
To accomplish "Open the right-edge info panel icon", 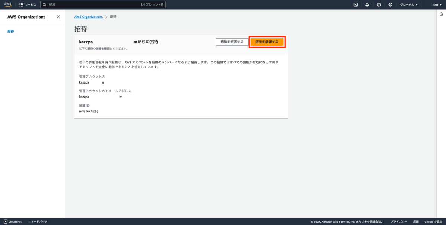I will coord(441,14).
